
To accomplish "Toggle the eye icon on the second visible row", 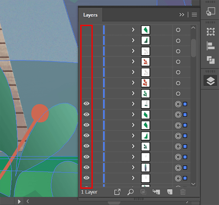I will tap(87, 114).
